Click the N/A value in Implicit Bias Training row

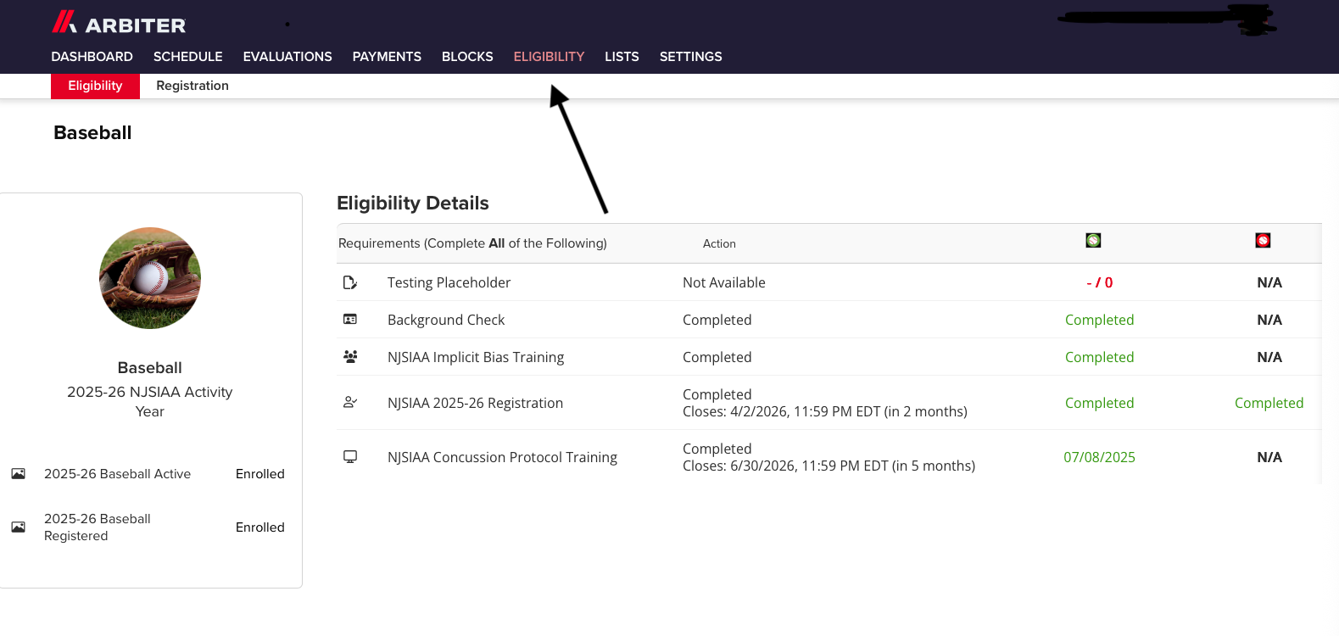click(x=1269, y=357)
